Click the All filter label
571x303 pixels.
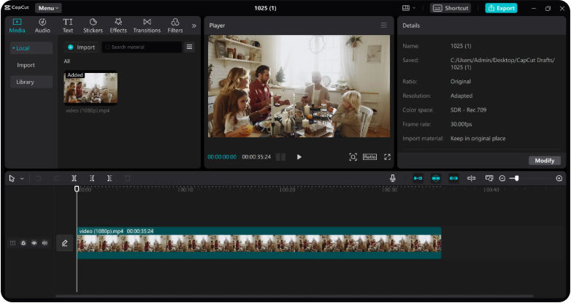pos(67,61)
